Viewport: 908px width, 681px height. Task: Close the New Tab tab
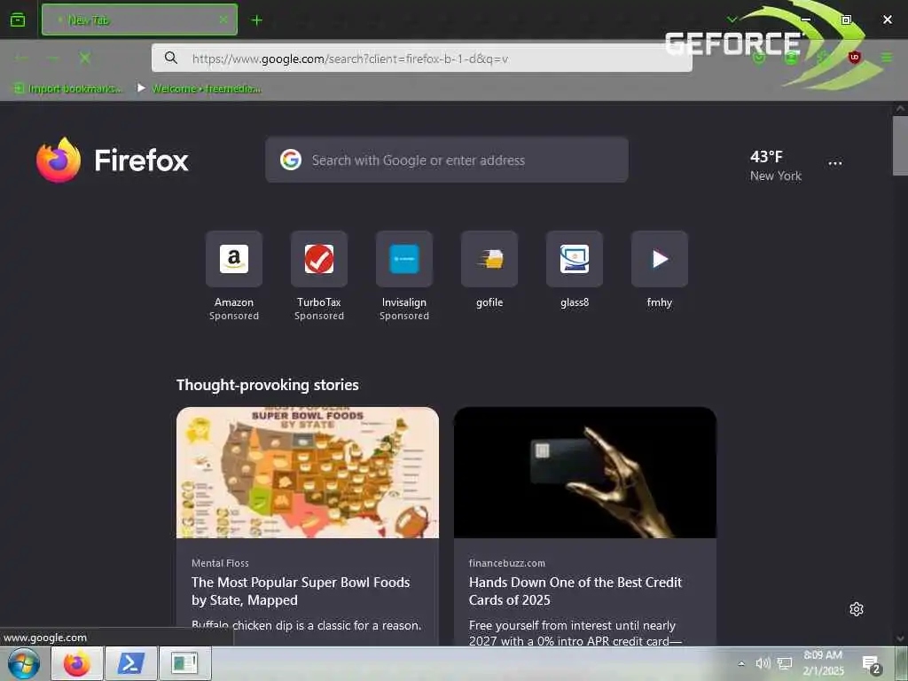coord(223,20)
